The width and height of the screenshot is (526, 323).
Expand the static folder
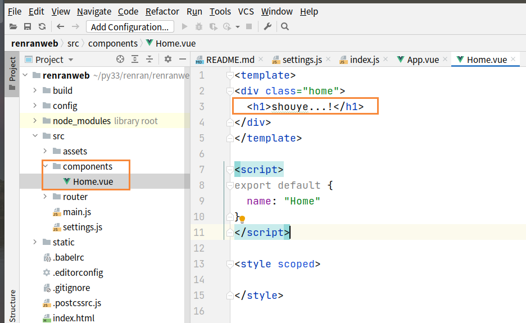[x=35, y=242]
